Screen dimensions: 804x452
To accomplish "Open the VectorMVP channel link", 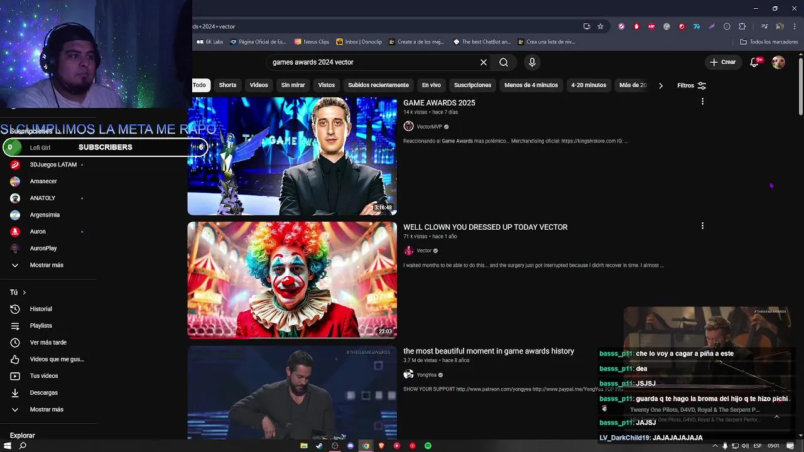I will pos(430,127).
